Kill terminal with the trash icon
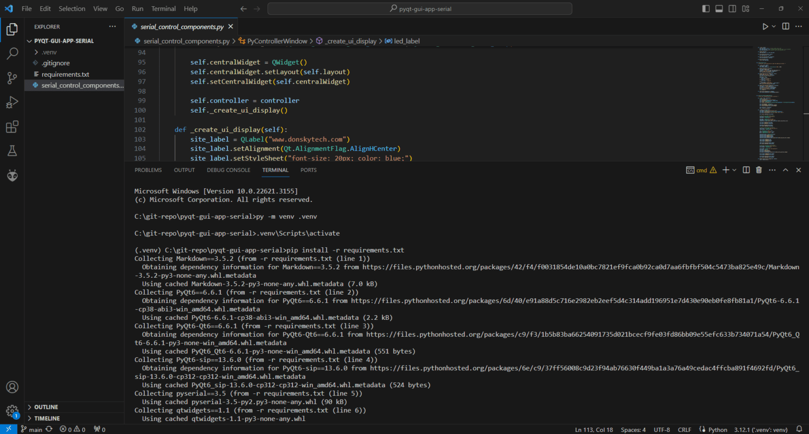 (x=759, y=170)
